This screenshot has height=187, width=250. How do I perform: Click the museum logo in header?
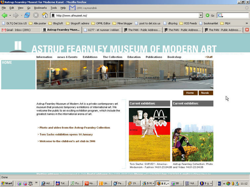[18, 47]
